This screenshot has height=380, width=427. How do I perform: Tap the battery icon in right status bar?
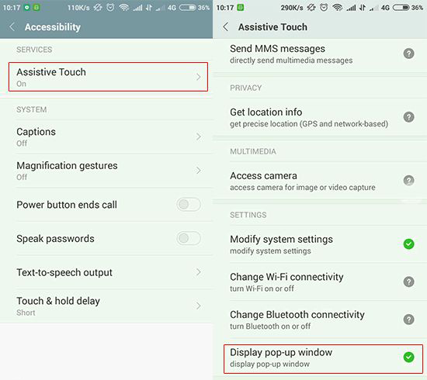tap(401, 8)
